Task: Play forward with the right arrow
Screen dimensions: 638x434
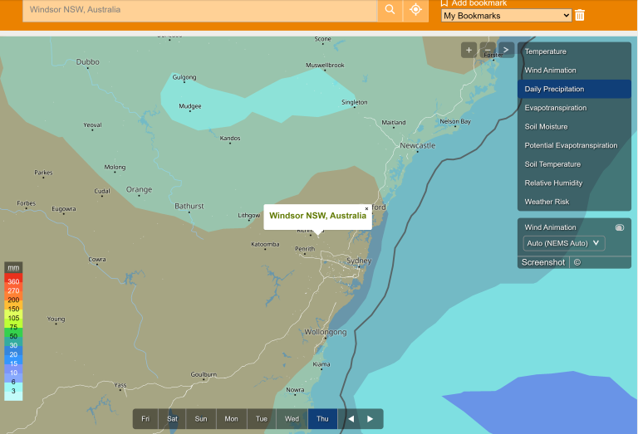Action: click(370, 419)
